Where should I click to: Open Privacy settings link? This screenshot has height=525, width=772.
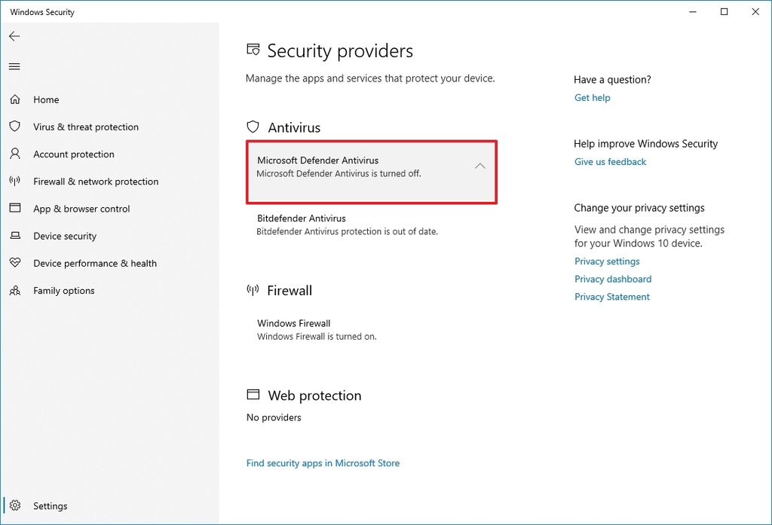[x=607, y=261]
